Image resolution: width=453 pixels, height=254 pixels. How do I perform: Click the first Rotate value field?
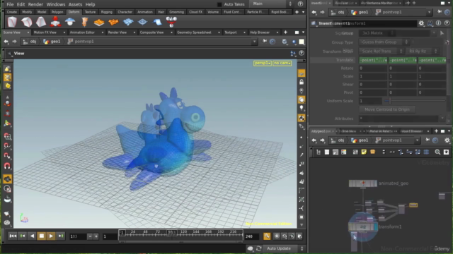[373, 68]
